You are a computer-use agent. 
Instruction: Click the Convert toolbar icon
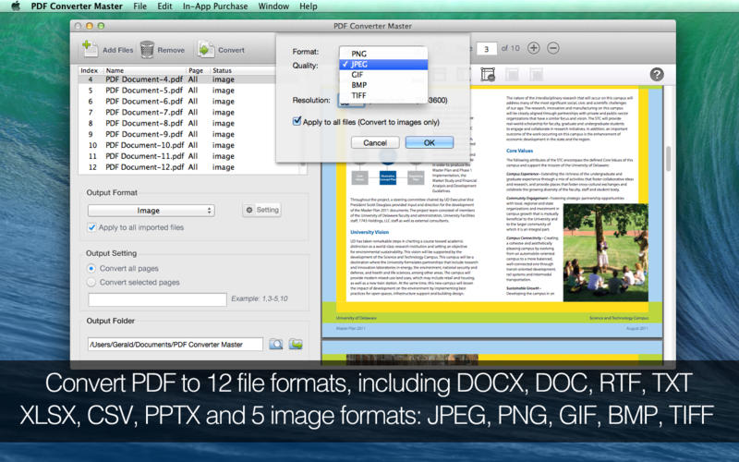[205, 49]
